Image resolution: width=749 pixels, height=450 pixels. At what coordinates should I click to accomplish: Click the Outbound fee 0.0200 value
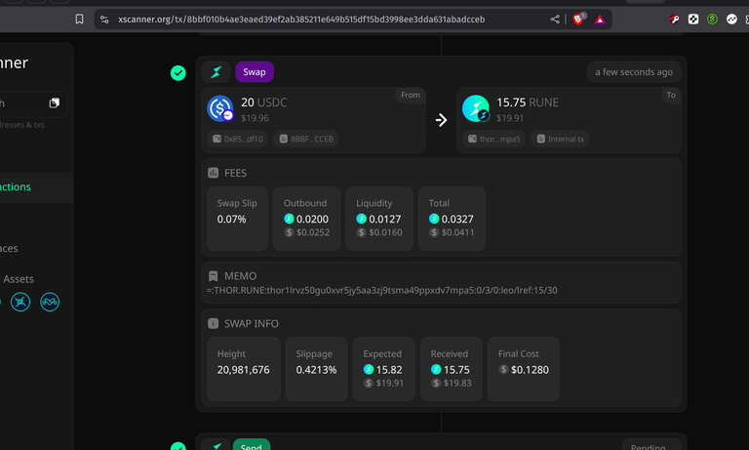(x=312, y=219)
